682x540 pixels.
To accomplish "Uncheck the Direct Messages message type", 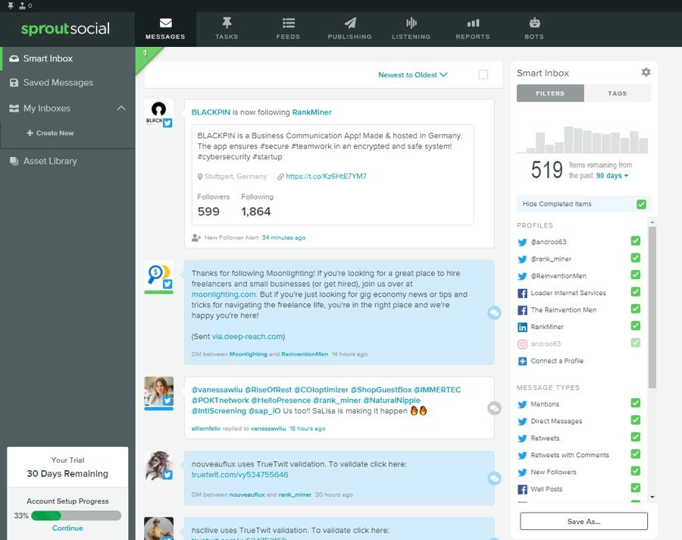I will click(635, 420).
